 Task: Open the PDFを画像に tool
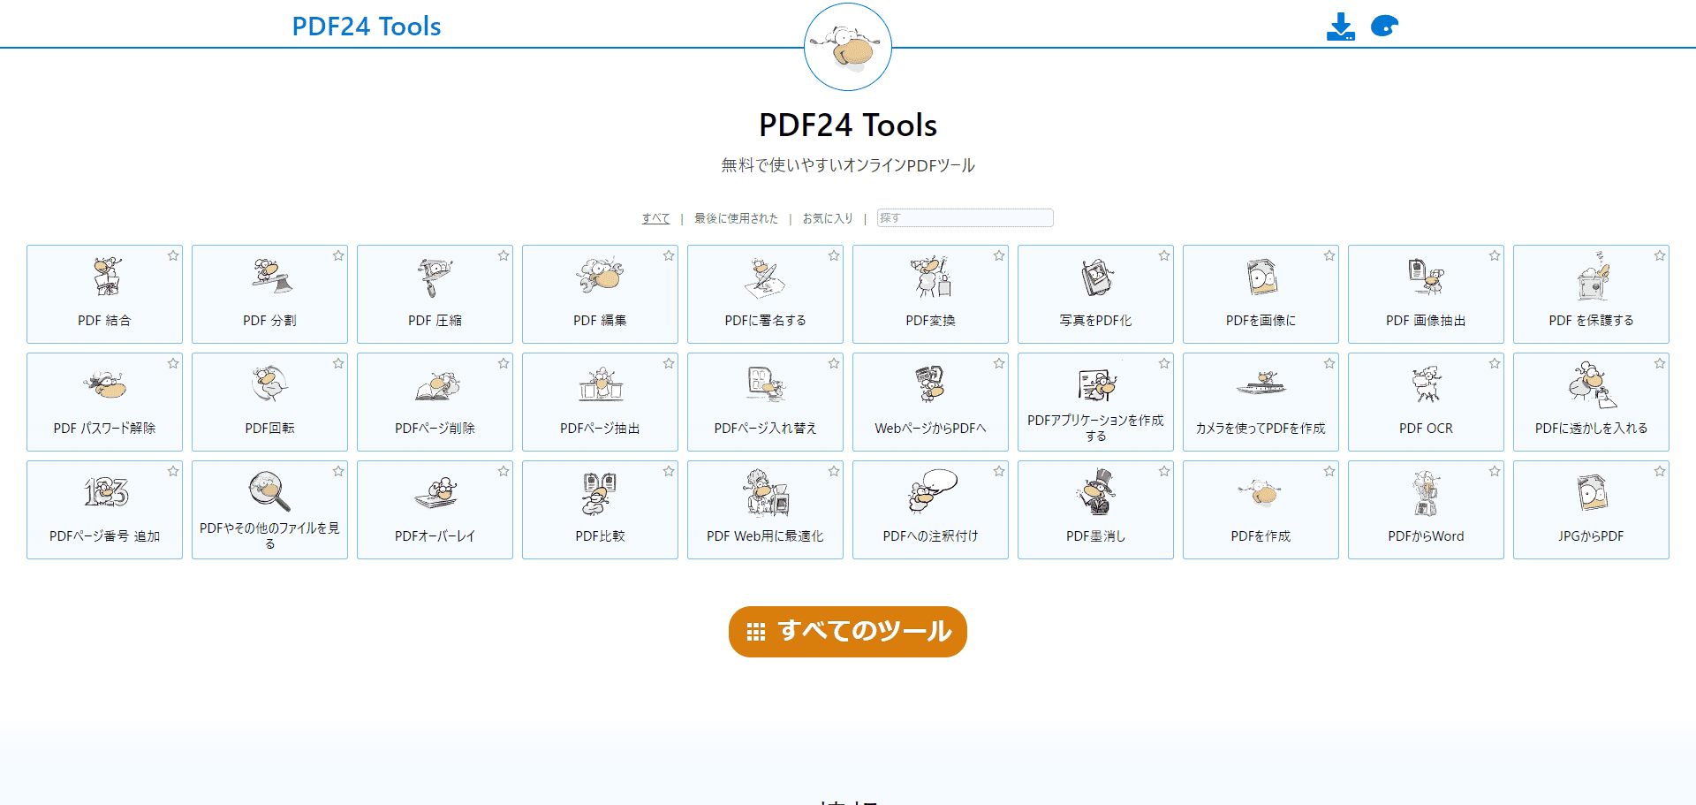[x=1261, y=294]
